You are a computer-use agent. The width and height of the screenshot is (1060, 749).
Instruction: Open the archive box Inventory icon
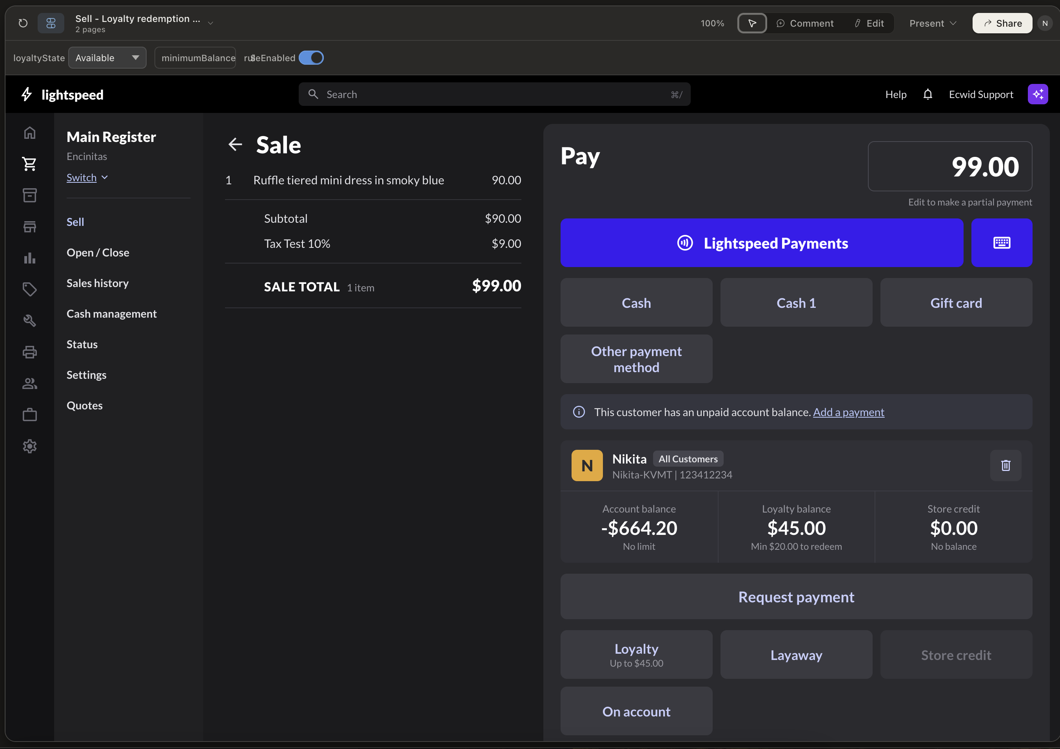coord(29,195)
